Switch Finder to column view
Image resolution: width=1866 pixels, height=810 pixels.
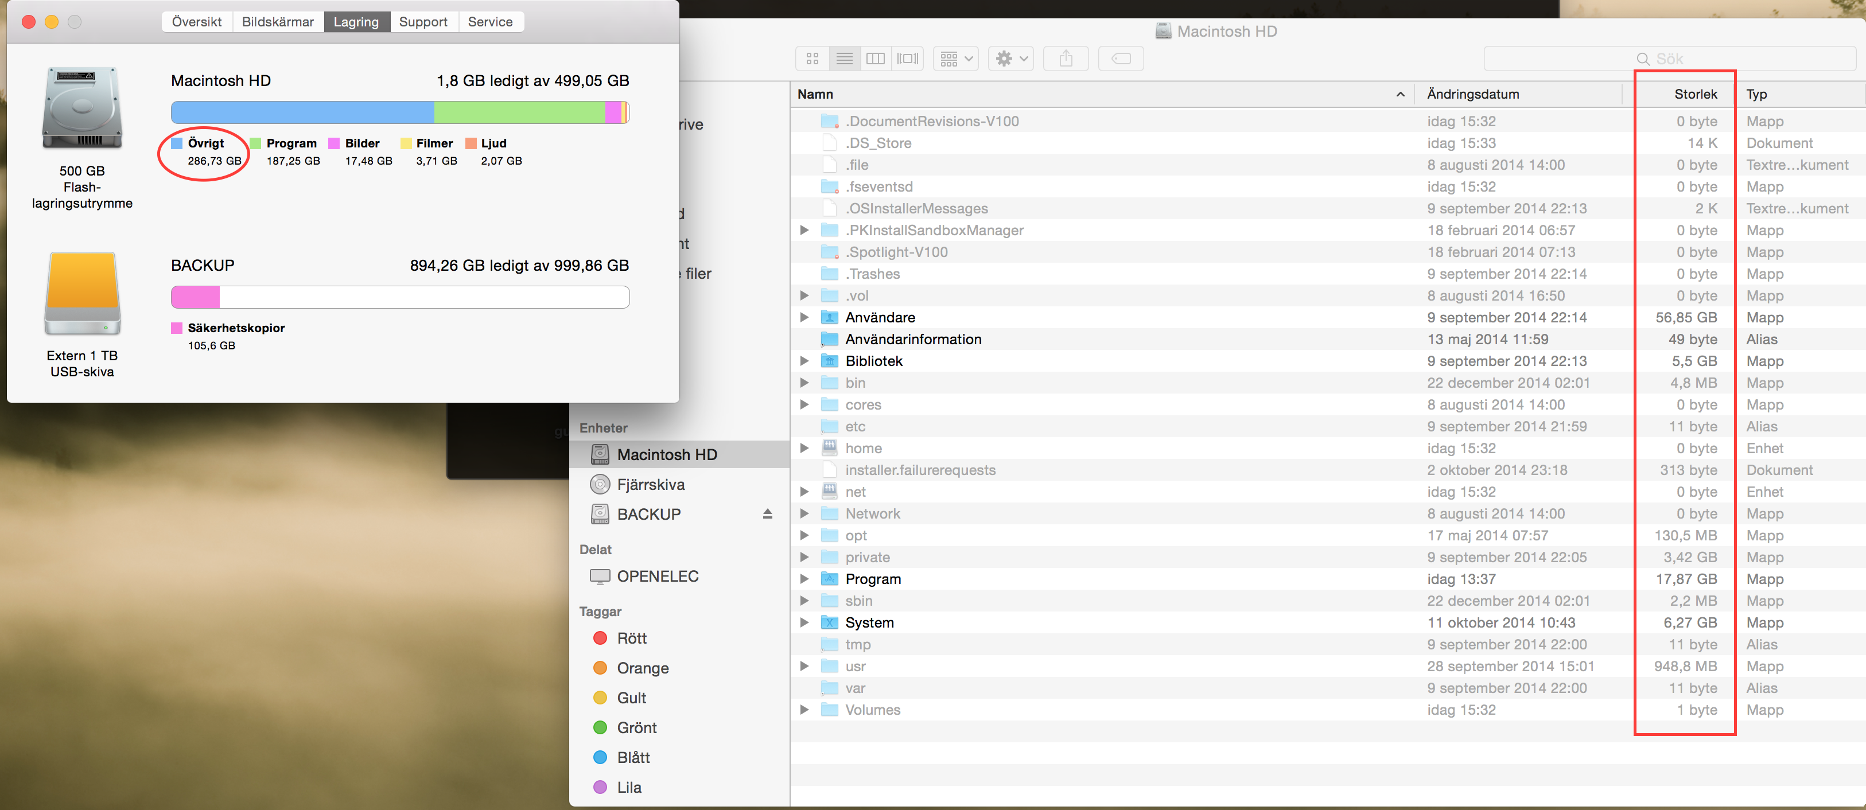[876, 59]
